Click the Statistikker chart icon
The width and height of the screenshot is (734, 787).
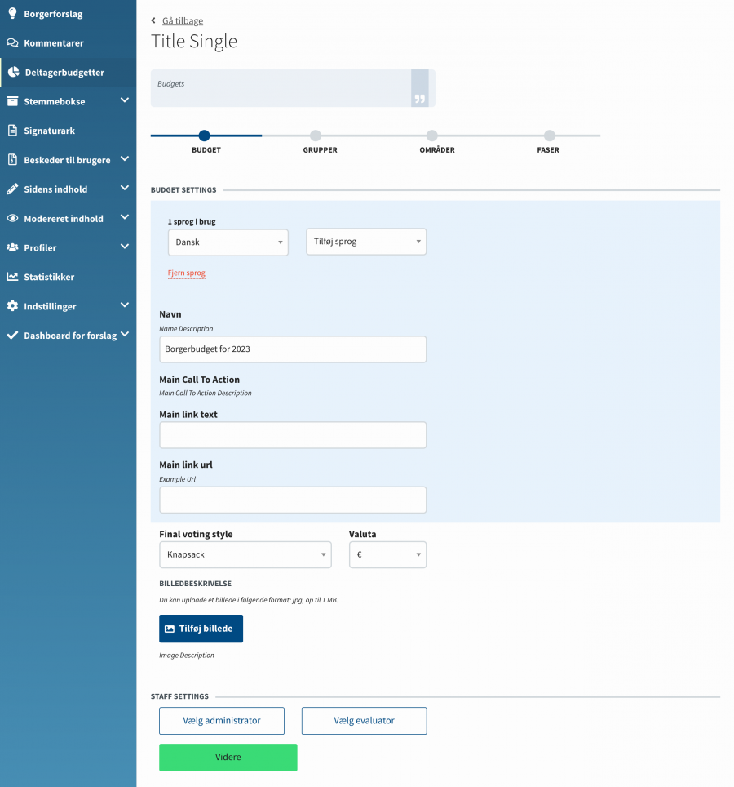(11, 277)
